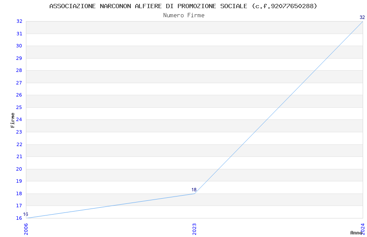The image size is (367, 237).
Task: Select the 2023 year tick label
Action: [194, 229]
